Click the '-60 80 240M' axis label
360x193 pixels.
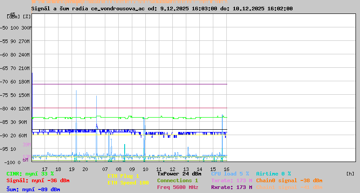[16, 55]
